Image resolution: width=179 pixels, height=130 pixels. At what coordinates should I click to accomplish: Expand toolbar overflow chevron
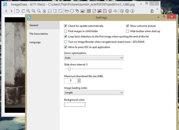[x=157, y=9]
